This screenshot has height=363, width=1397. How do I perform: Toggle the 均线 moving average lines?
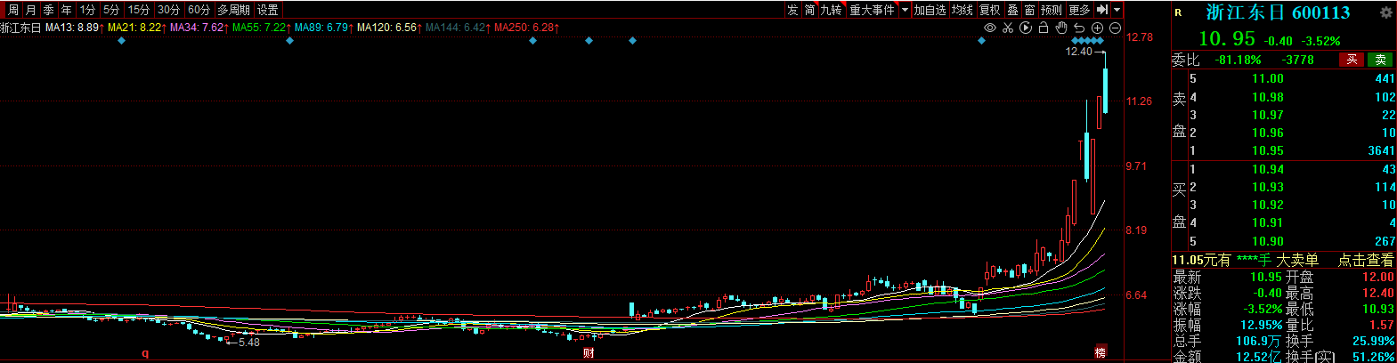pyautogui.click(x=962, y=9)
